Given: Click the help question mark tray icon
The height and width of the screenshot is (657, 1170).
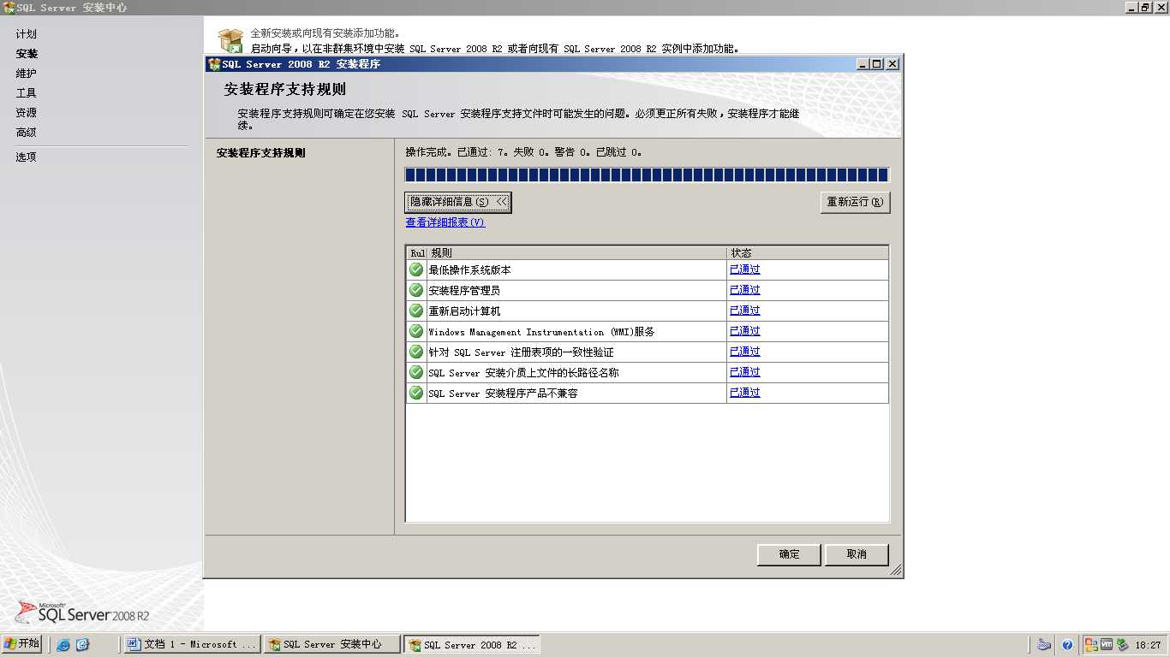Looking at the screenshot, I should [1067, 645].
